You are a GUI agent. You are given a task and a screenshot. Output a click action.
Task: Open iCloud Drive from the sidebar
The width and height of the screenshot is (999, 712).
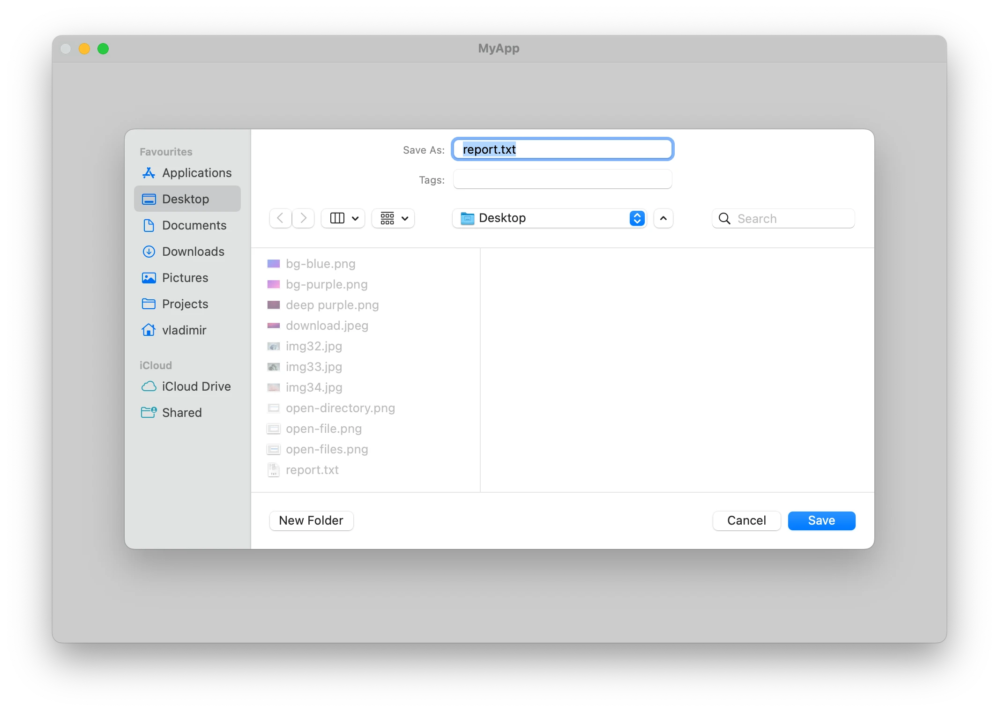196,386
